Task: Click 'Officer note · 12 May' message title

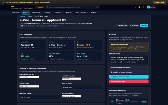Action: pos(123,100)
